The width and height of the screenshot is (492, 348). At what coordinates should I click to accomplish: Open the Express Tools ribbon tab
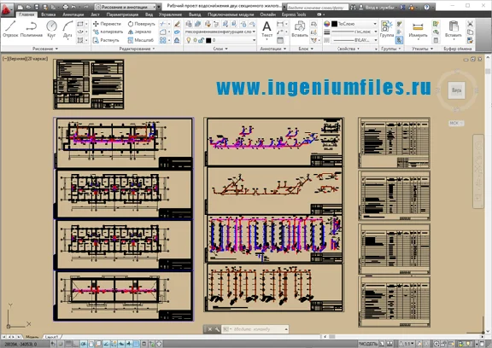click(x=293, y=14)
